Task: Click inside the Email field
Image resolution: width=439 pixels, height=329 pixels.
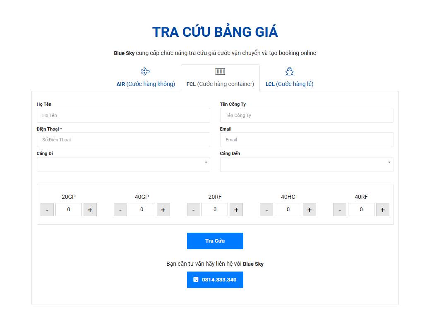Action: [x=307, y=140]
